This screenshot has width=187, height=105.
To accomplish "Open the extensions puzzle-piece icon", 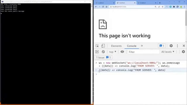I will [174, 7].
